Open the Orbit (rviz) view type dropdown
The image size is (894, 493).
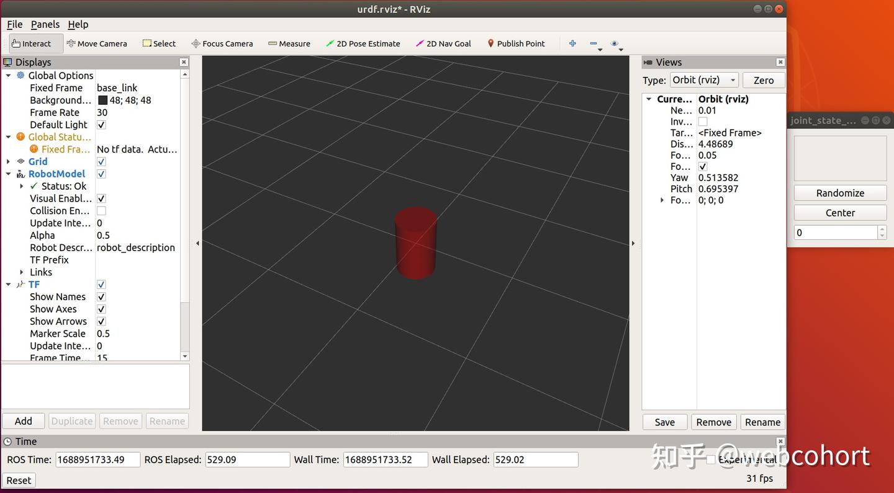704,80
